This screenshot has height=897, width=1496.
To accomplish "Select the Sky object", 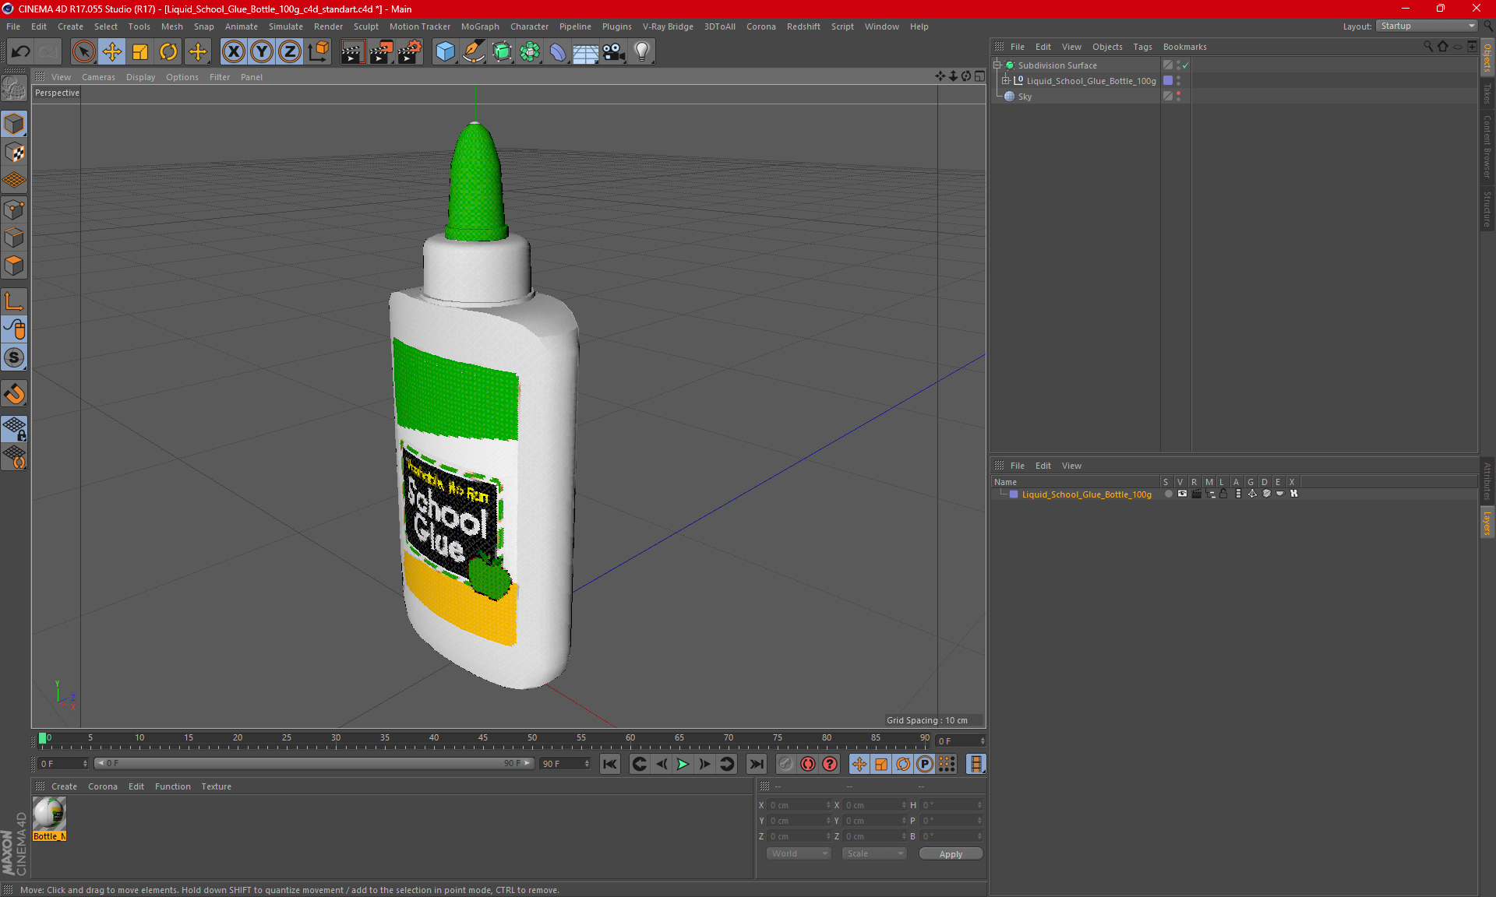I will pos(1025,97).
